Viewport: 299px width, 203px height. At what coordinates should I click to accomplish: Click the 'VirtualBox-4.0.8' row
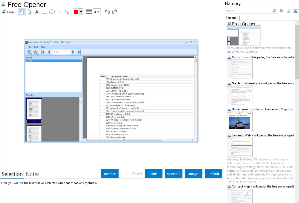(x=147, y=134)
